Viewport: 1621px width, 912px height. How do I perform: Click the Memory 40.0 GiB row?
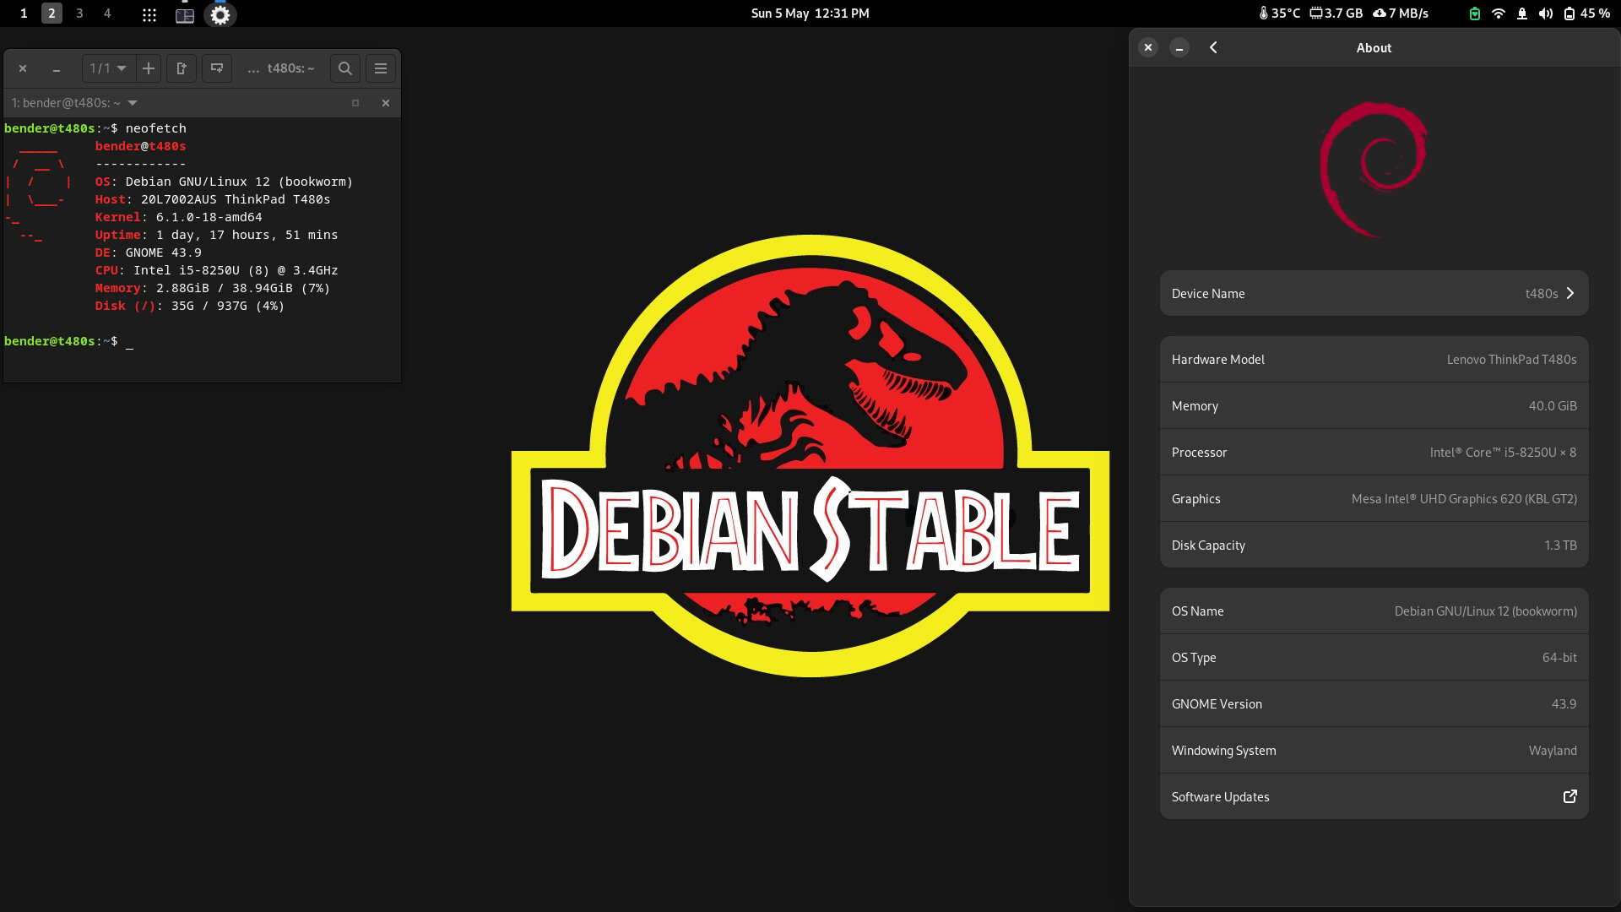(1374, 406)
